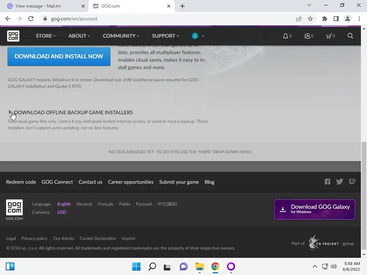This screenshot has height=275, width=367.
Task: Close the Mail.tm tab
Action: click(83, 6)
